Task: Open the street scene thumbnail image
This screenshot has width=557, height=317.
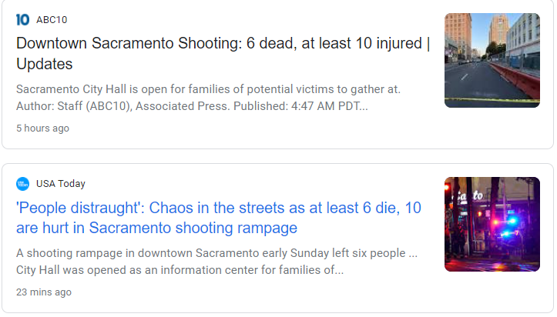Action: [492, 60]
